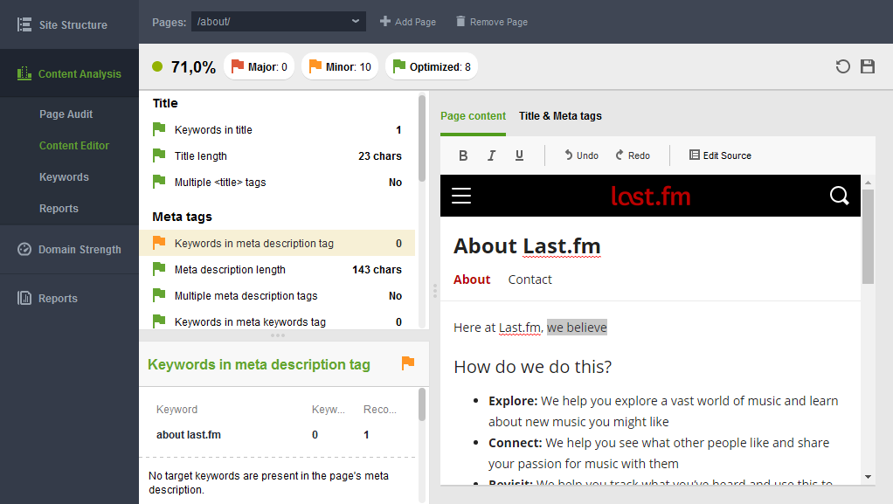Viewport: 893px width, 504px height.
Task: Click the factors list scrollbar
Action: [x=422, y=138]
